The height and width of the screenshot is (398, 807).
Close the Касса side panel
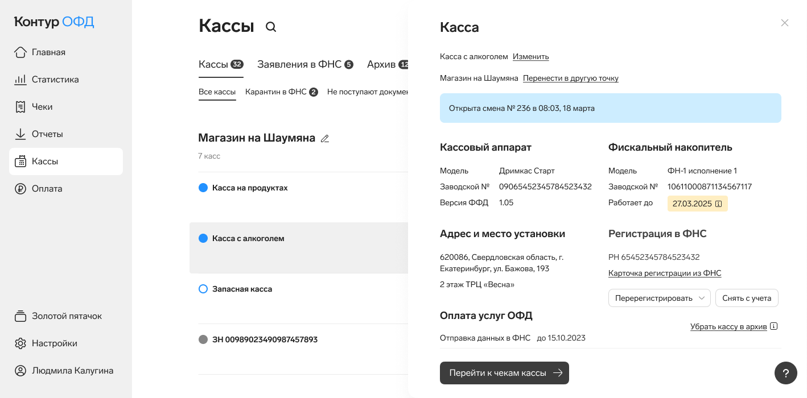[x=784, y=23]
